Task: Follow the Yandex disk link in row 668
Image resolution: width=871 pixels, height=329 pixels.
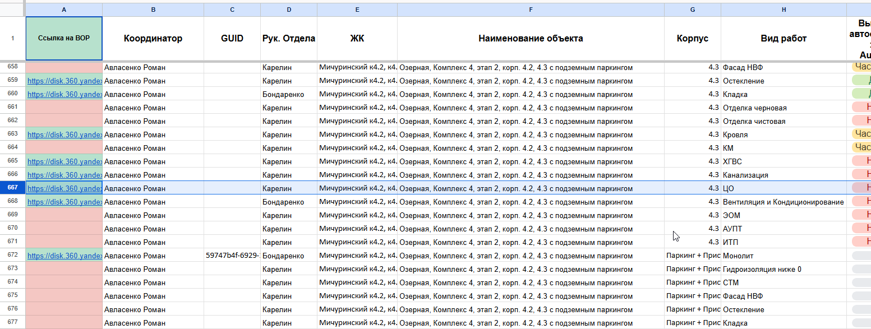Action: pos(64,202)
